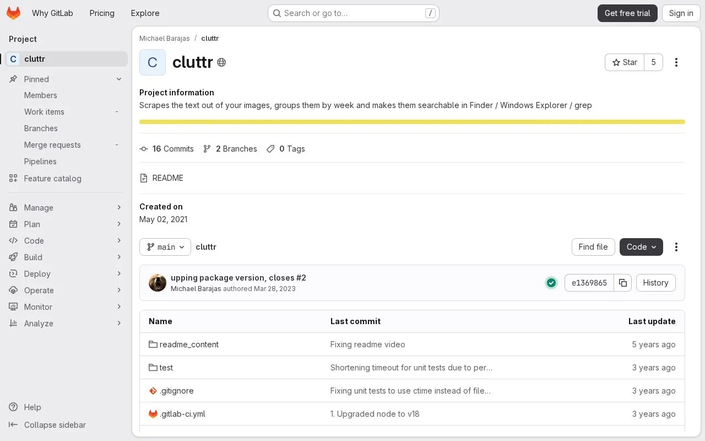
Task: Click the cluttr breadcrumb link
Action: pos(210,39)
